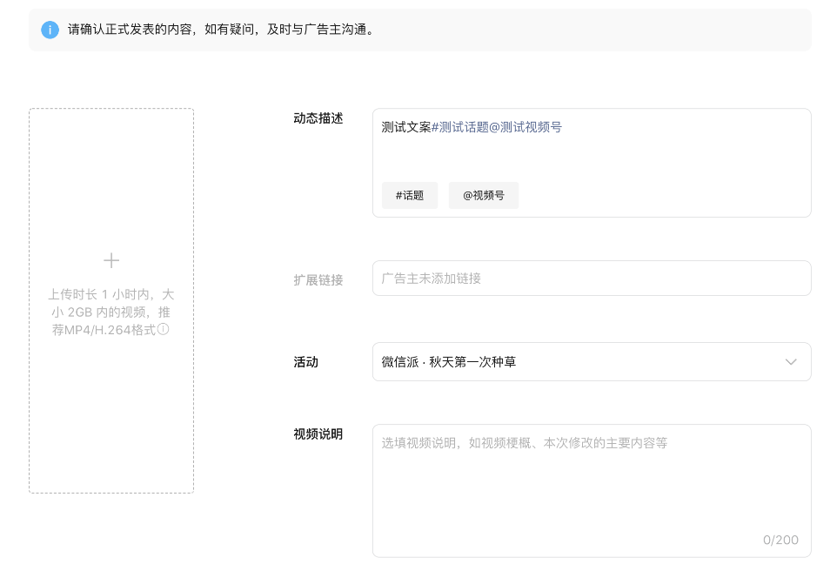Mention an account via the @视频号 button
The image size is (830, 571).
pyautogui.click(x=484, y=195)
